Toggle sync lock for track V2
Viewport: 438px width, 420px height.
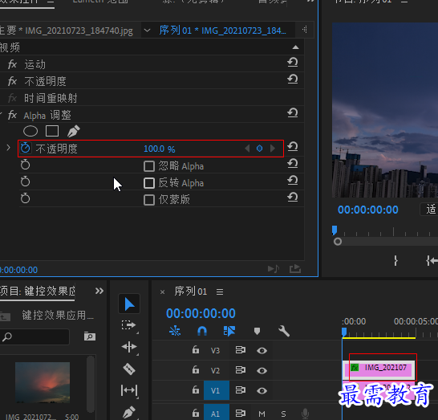click(240, 370)
